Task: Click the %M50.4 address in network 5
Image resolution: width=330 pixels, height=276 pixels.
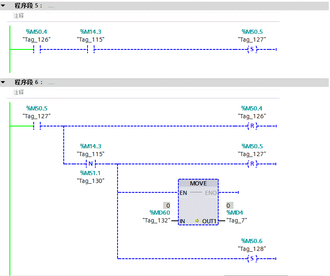Action: click(x=37, y=32)
